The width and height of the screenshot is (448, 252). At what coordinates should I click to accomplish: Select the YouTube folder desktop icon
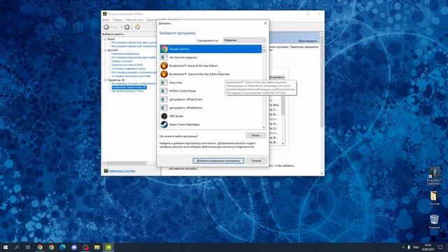click(x=434, y=198)
